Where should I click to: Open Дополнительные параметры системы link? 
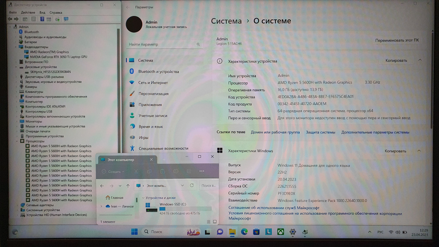tap(375, 132)
